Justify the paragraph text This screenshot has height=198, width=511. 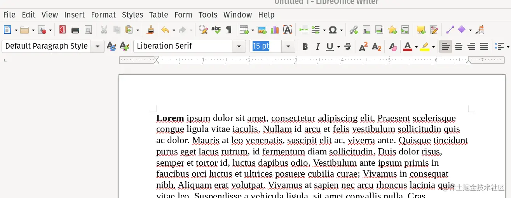point(484,47)
